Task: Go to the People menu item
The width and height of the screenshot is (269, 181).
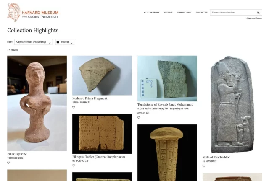Action: (168, 13)
